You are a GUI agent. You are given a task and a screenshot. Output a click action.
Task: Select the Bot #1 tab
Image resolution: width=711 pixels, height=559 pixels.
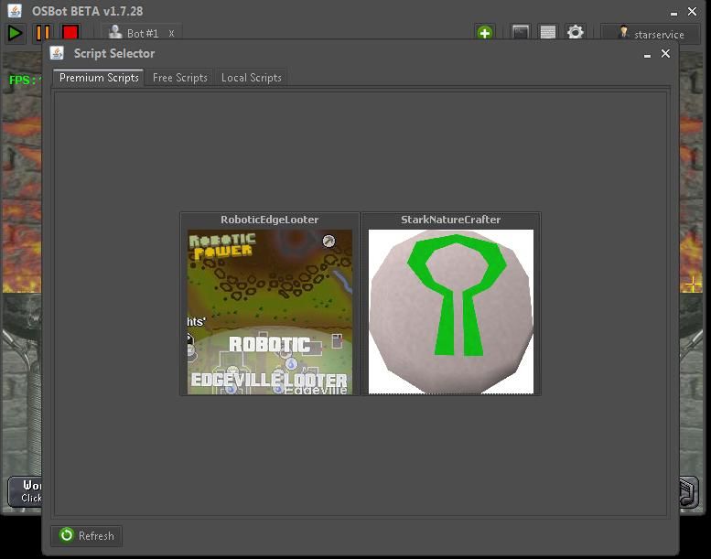135,34
